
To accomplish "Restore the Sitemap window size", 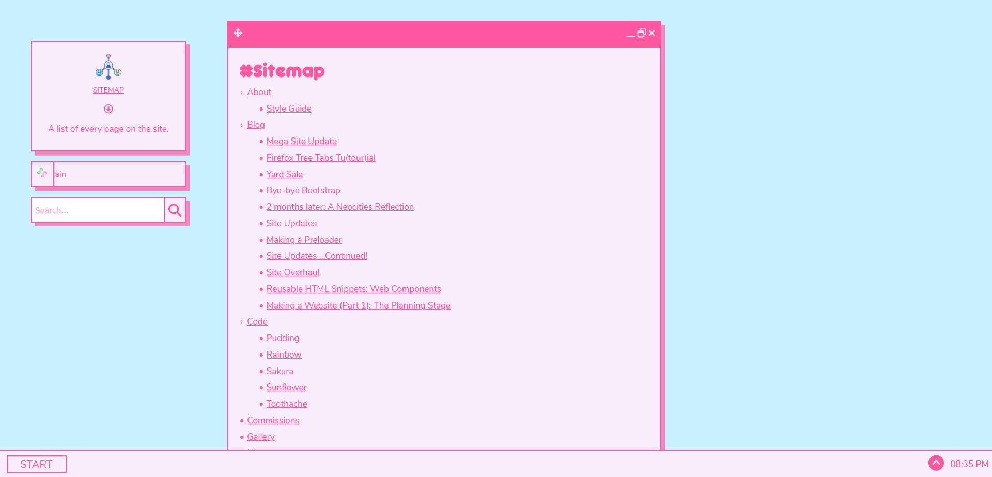I will [x=641, y=33].
